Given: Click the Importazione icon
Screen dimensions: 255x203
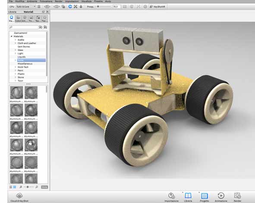Looking at the screenshot, I should coord(171,196).
